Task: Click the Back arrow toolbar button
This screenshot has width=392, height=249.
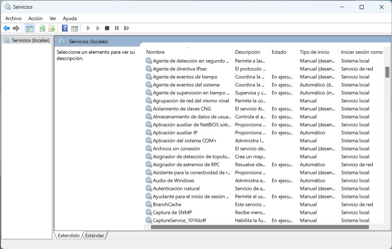Action: click(x=6, y=28)
